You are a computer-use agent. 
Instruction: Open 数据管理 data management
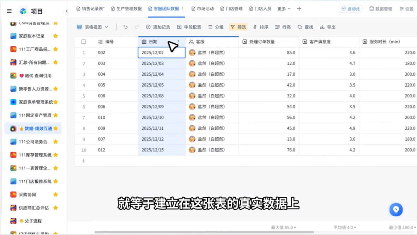381,9
